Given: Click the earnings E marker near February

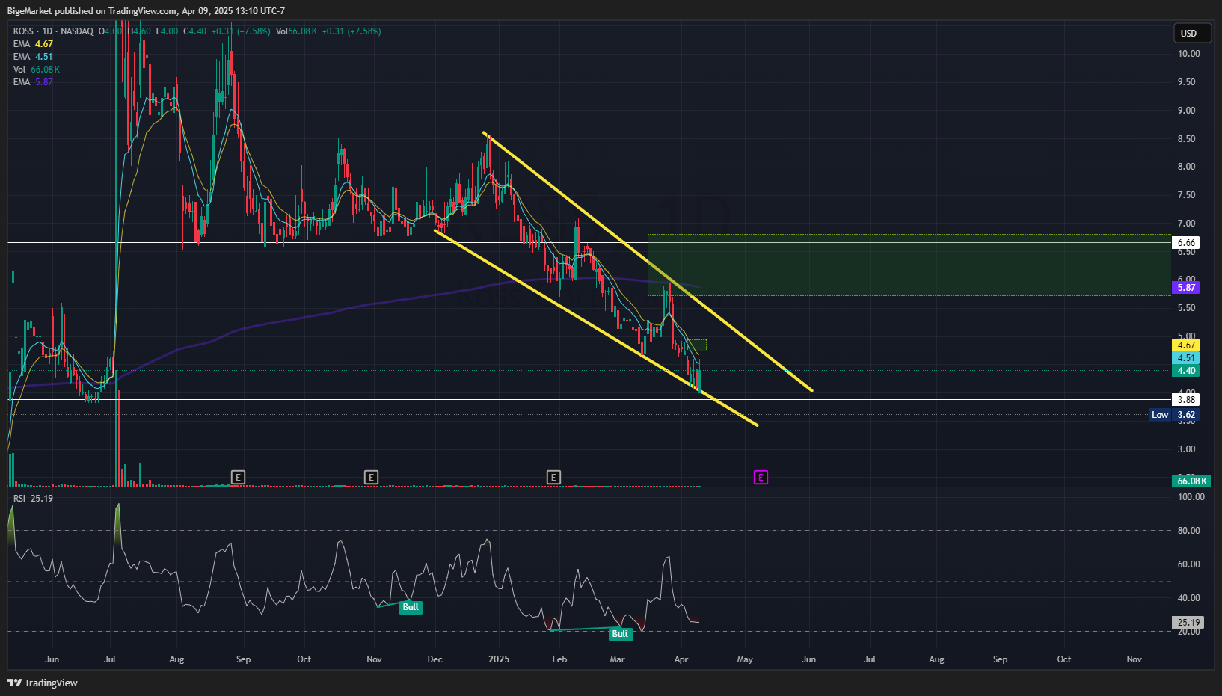Looking at the screenshot, I should [553, 477].
